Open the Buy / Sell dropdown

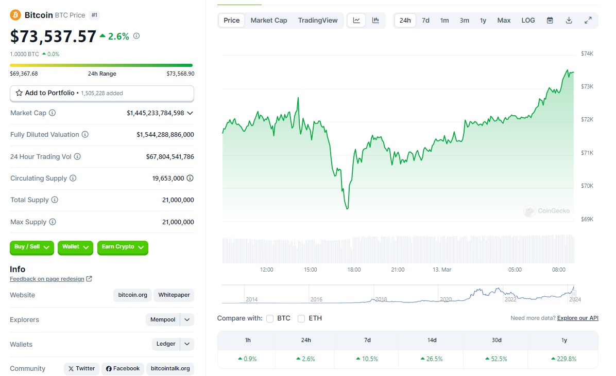32,247
